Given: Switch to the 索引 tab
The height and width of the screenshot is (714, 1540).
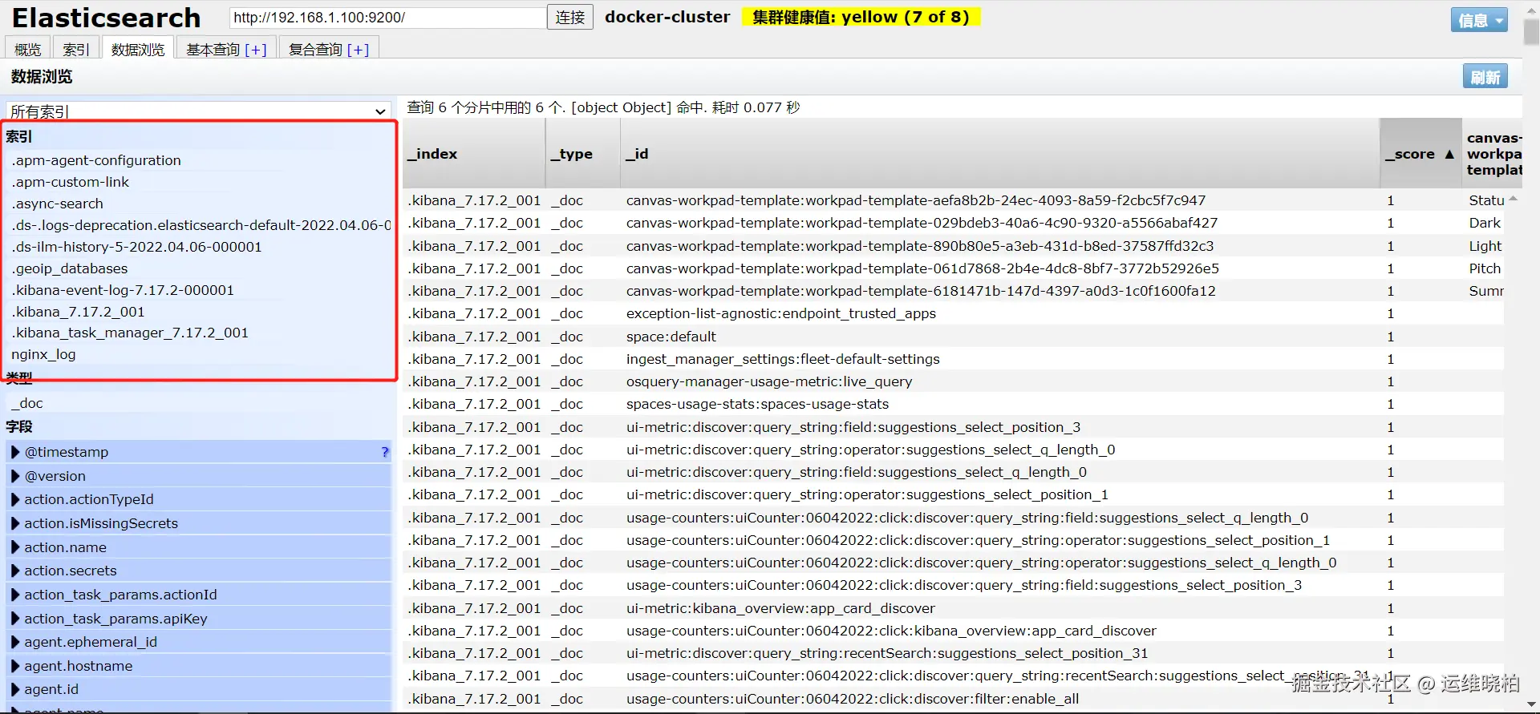Looking at the screenshot, I should (x=76, y=49).
